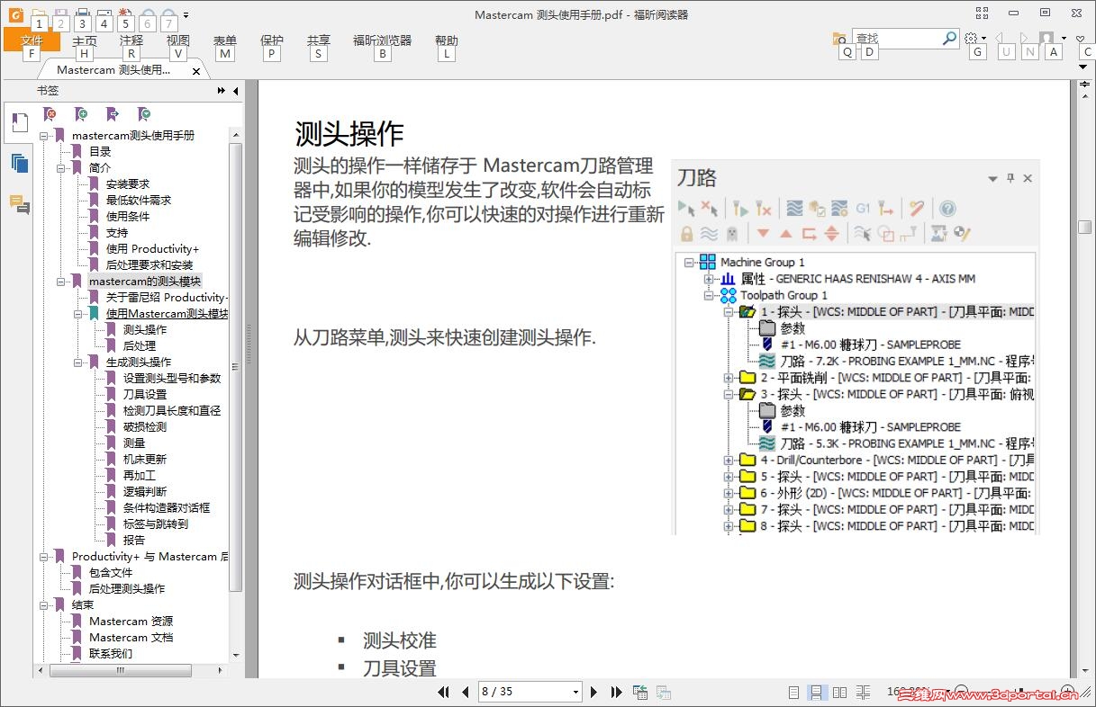This screenshot has height=707, width=1096.
Task: Open the 福昕浏览器 ribbon tab
Action: coord(382,40)
